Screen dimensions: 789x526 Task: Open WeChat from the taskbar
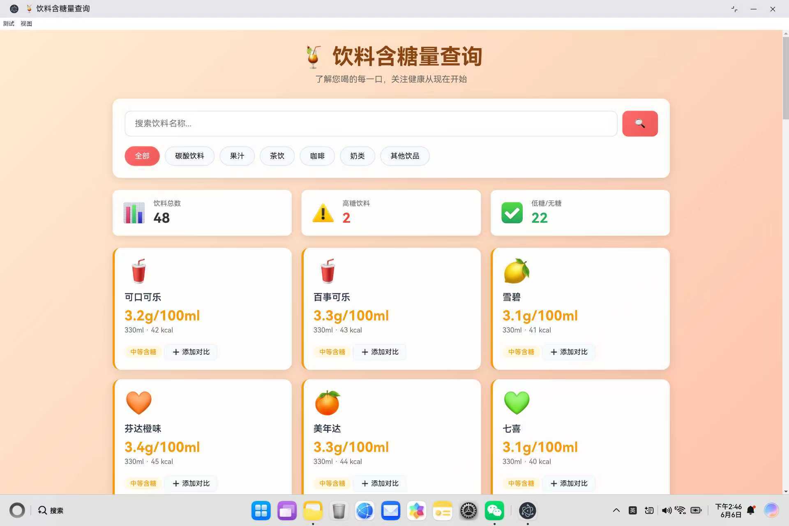click(494, 511)
